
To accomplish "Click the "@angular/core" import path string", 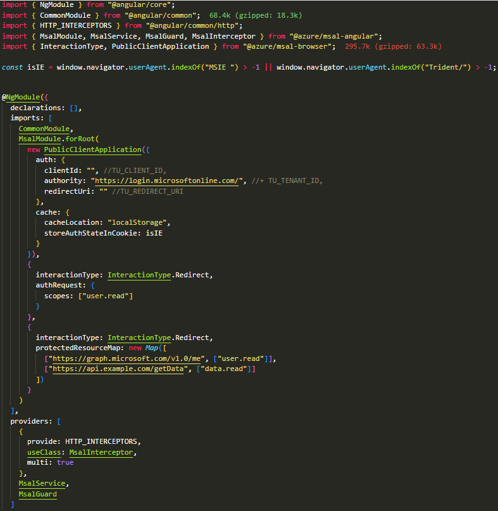I will [141, 5].
